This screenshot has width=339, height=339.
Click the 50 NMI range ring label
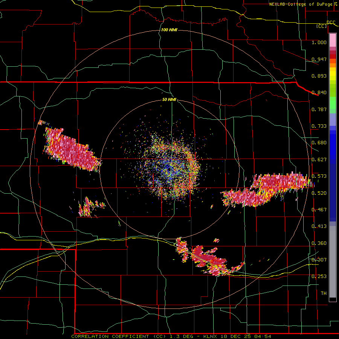[169, 99]
